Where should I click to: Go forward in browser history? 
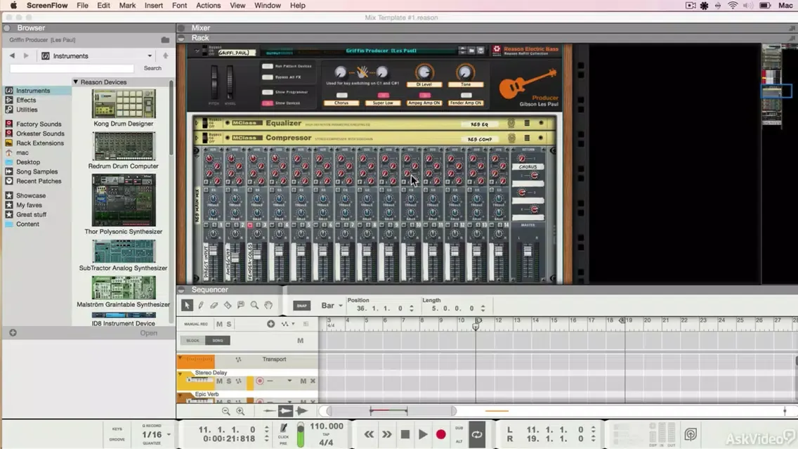tap(26, 56)
